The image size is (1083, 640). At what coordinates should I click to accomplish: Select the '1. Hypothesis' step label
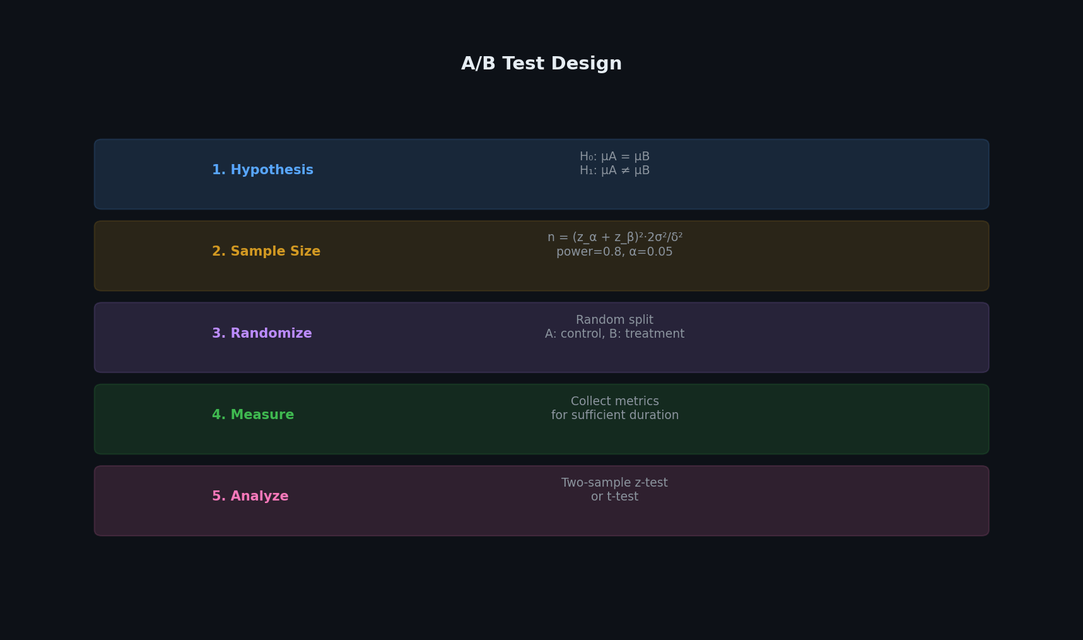tap(262, 170)
